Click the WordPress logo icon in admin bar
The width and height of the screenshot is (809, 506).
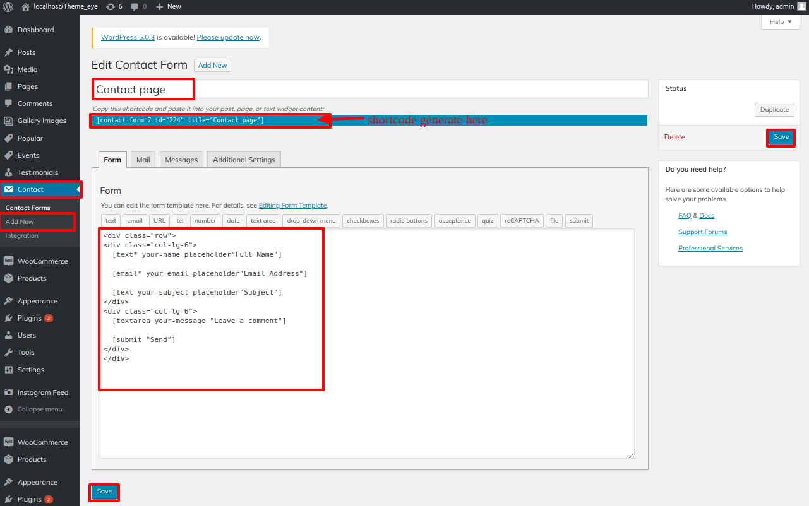pos(8,6)
